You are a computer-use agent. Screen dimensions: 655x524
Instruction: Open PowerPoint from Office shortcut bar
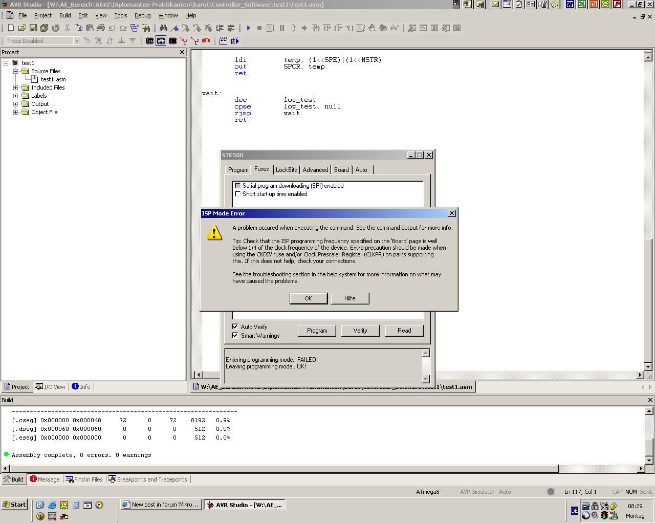pyautogui.click(x=594, y=5)
